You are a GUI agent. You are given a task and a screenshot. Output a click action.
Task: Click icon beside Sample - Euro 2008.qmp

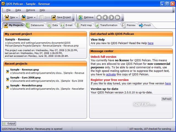pyautogui.click(x=7, y=79)
